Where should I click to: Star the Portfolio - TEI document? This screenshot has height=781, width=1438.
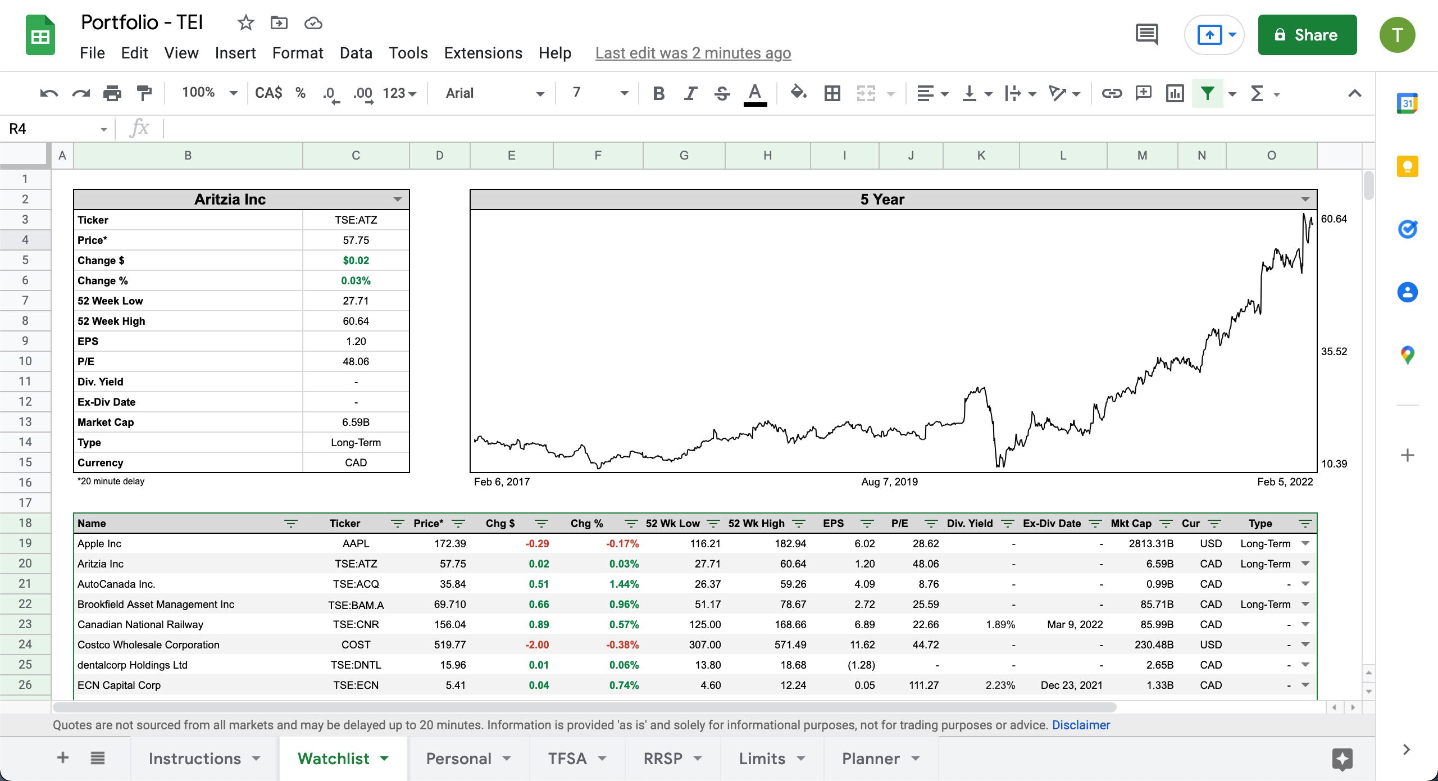[x=245, y=23]
